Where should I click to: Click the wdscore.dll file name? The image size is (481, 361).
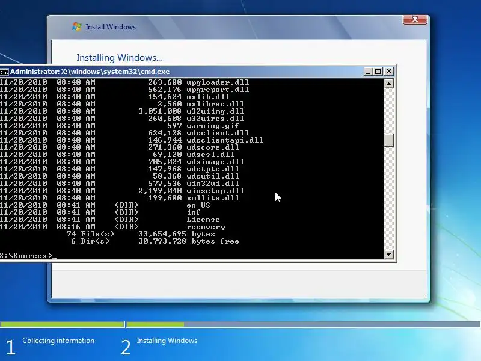click(x=213, y=147)
